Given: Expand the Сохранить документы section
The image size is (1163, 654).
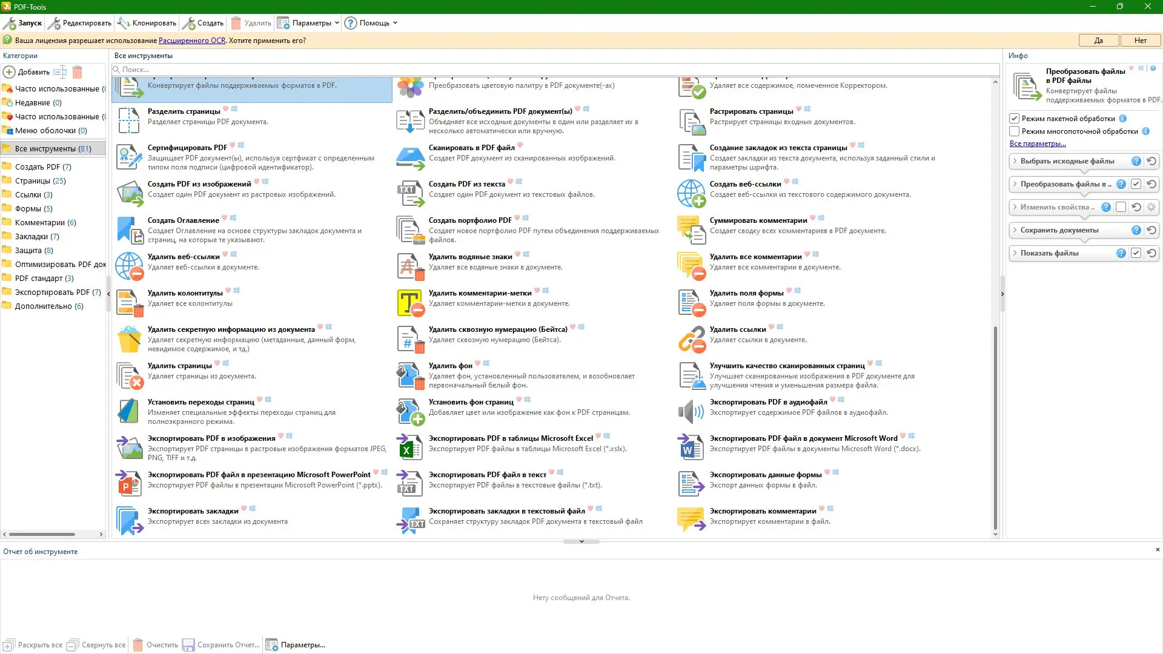Looking at the screenshot, I should [x=1015, y=230].
